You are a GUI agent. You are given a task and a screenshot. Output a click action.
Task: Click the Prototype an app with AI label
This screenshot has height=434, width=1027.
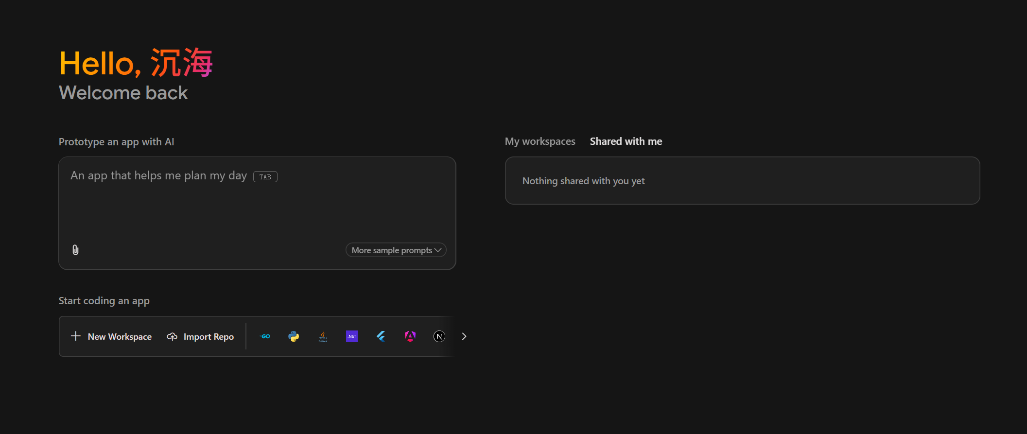tap(116, 142)
